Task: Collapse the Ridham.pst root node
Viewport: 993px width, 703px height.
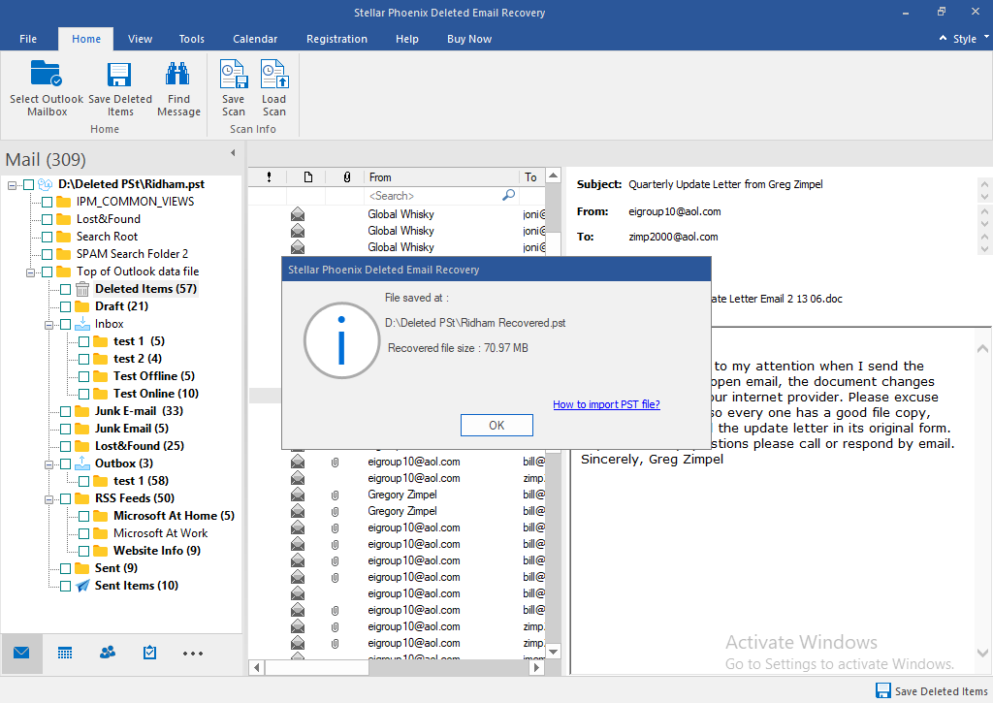Action: [12, 185]
